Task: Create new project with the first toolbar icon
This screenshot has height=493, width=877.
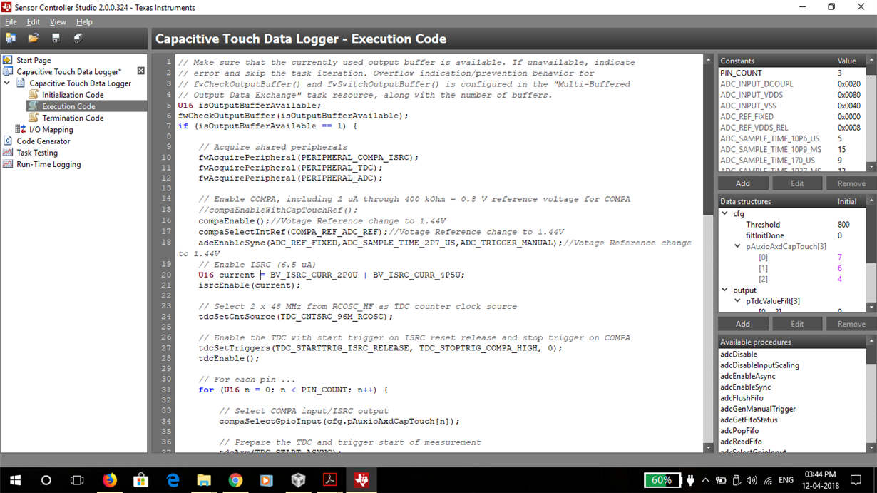Action: pos(11,37)
